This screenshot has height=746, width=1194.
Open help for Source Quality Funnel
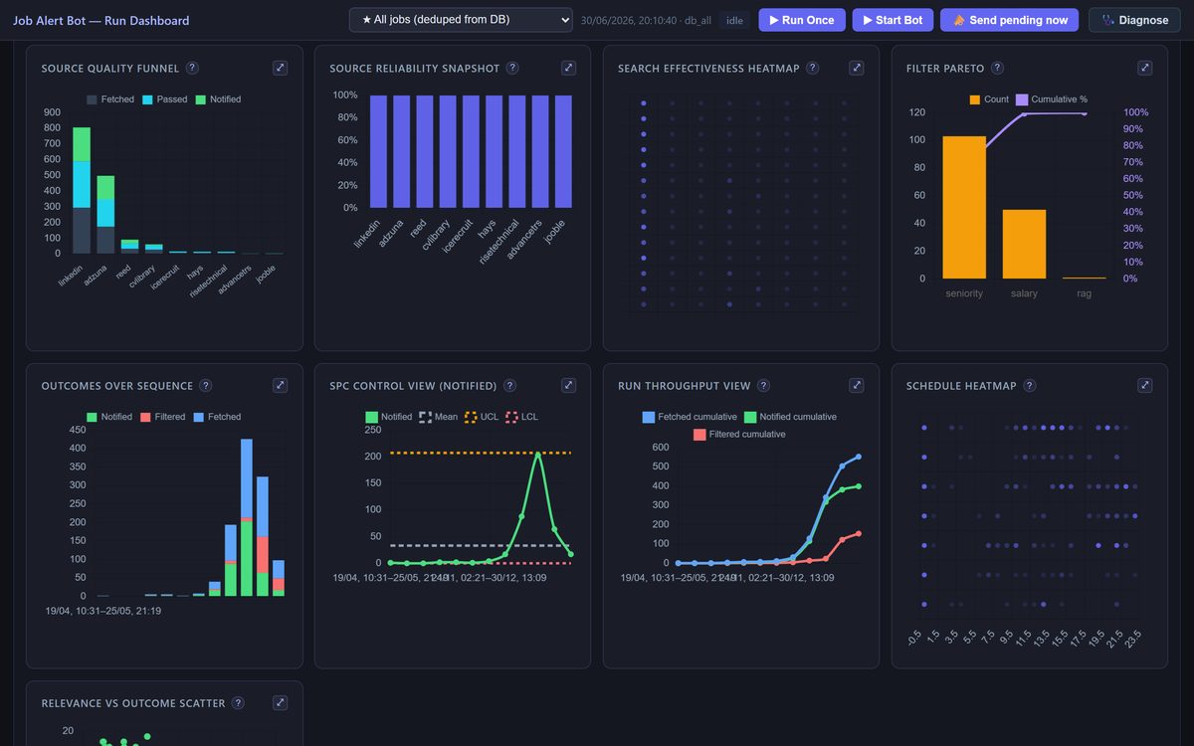pos(192,69)
